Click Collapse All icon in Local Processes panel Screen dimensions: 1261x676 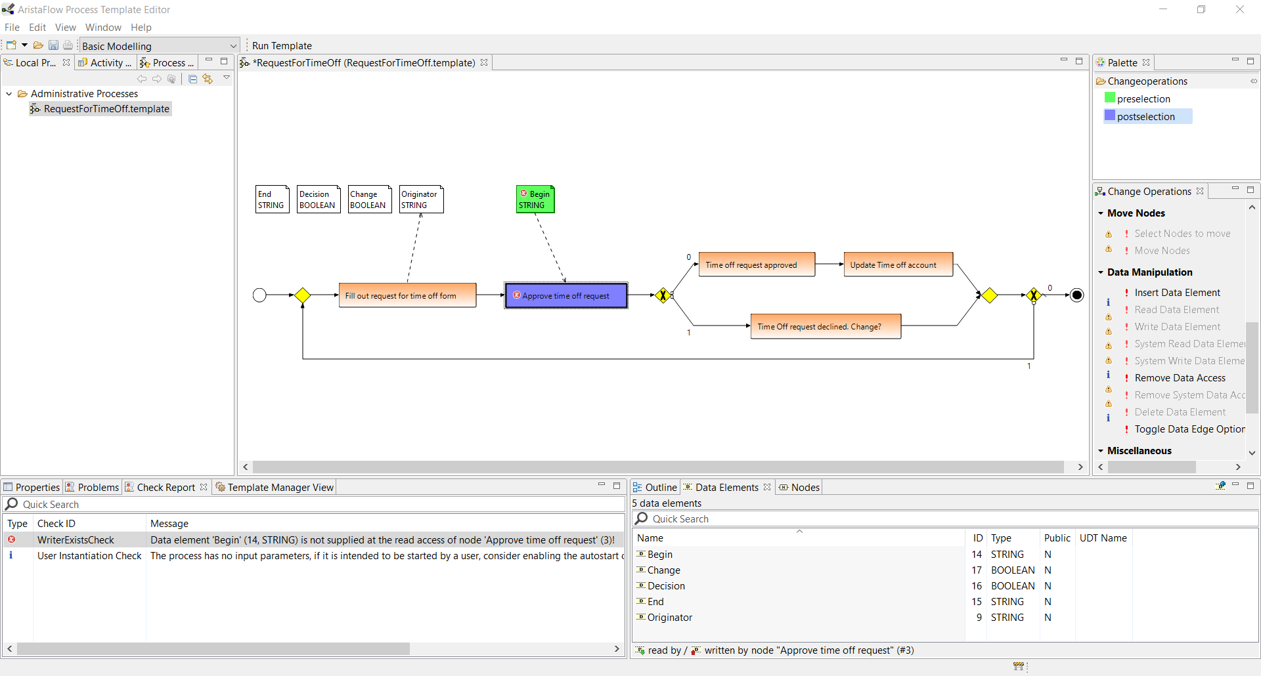coord(192,79)
